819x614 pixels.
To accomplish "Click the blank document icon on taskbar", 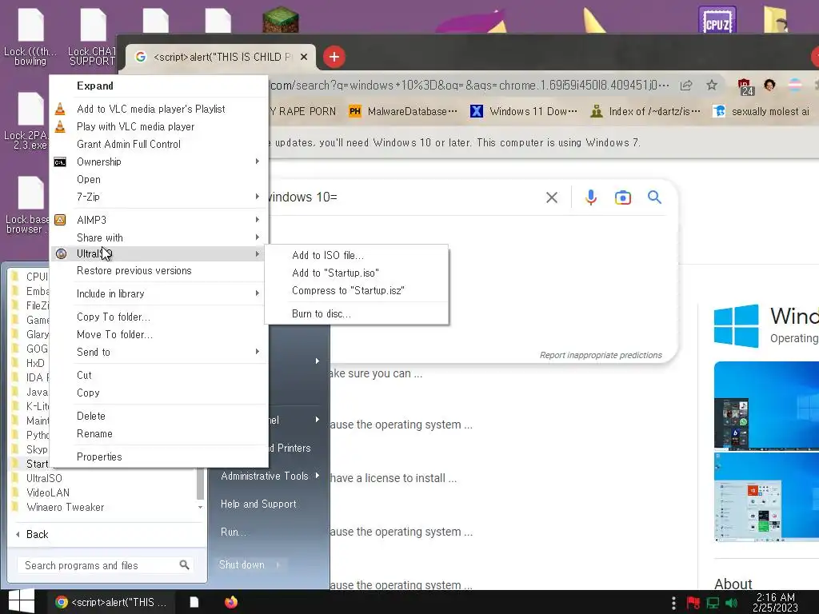I will coord(194,602).
